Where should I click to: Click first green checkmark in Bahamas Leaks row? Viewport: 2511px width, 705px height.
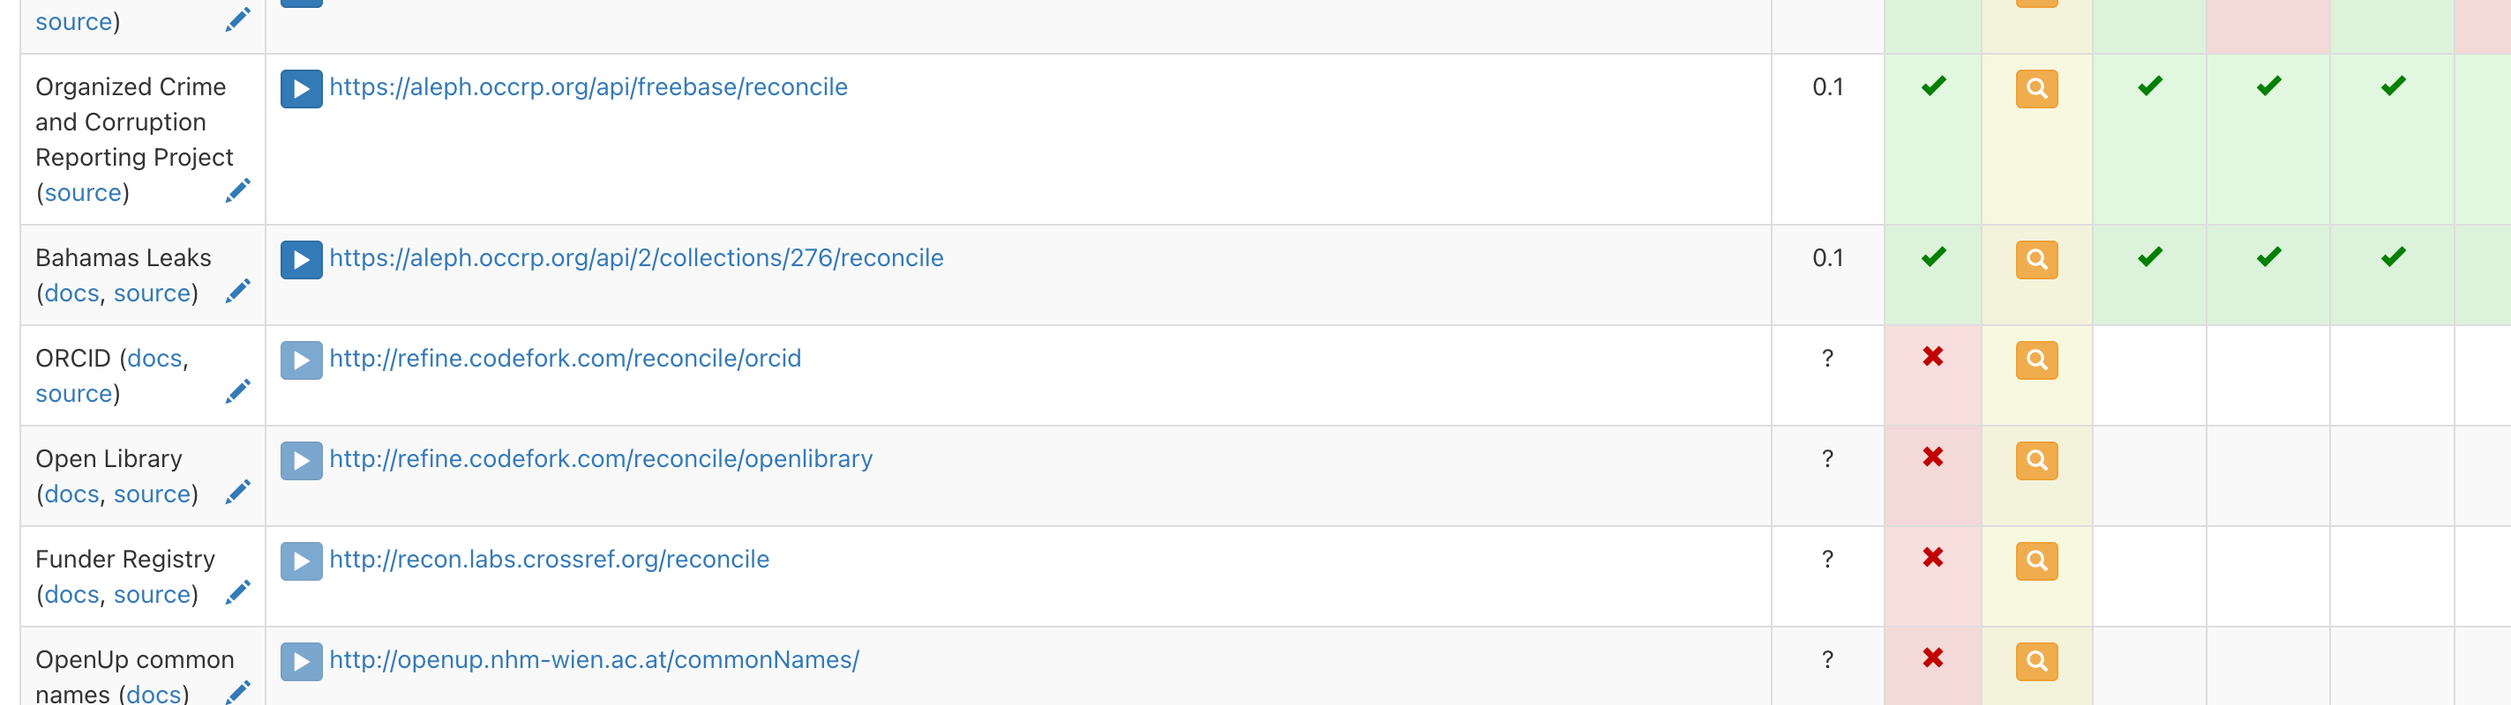click(1934, 257)
